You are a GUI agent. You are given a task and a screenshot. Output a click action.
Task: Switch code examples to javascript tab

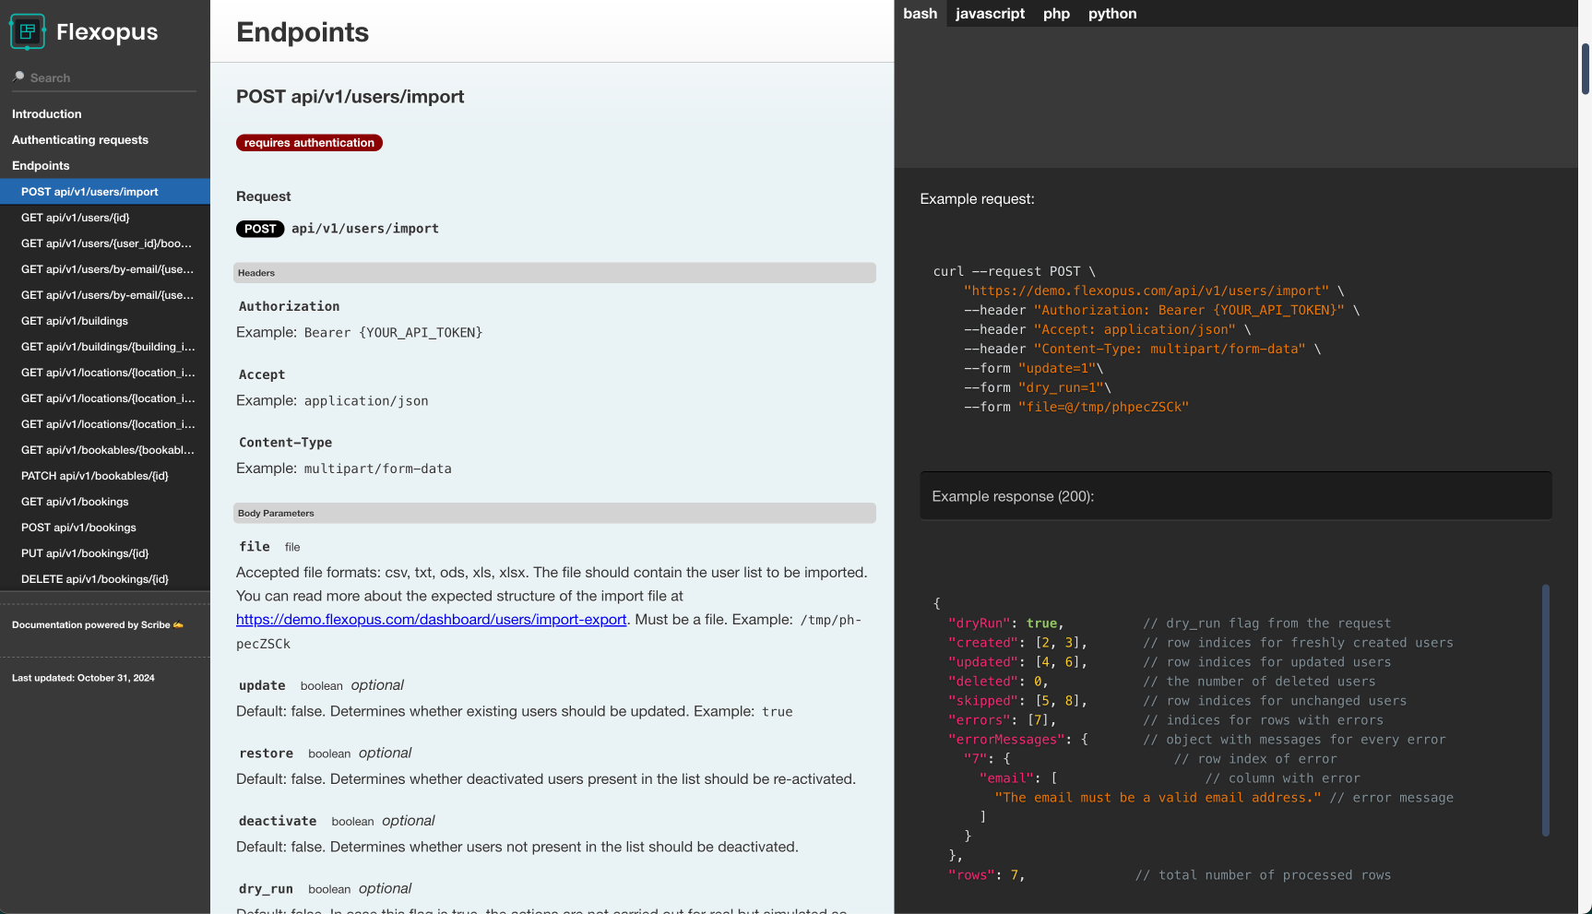[x=990, y=14]
